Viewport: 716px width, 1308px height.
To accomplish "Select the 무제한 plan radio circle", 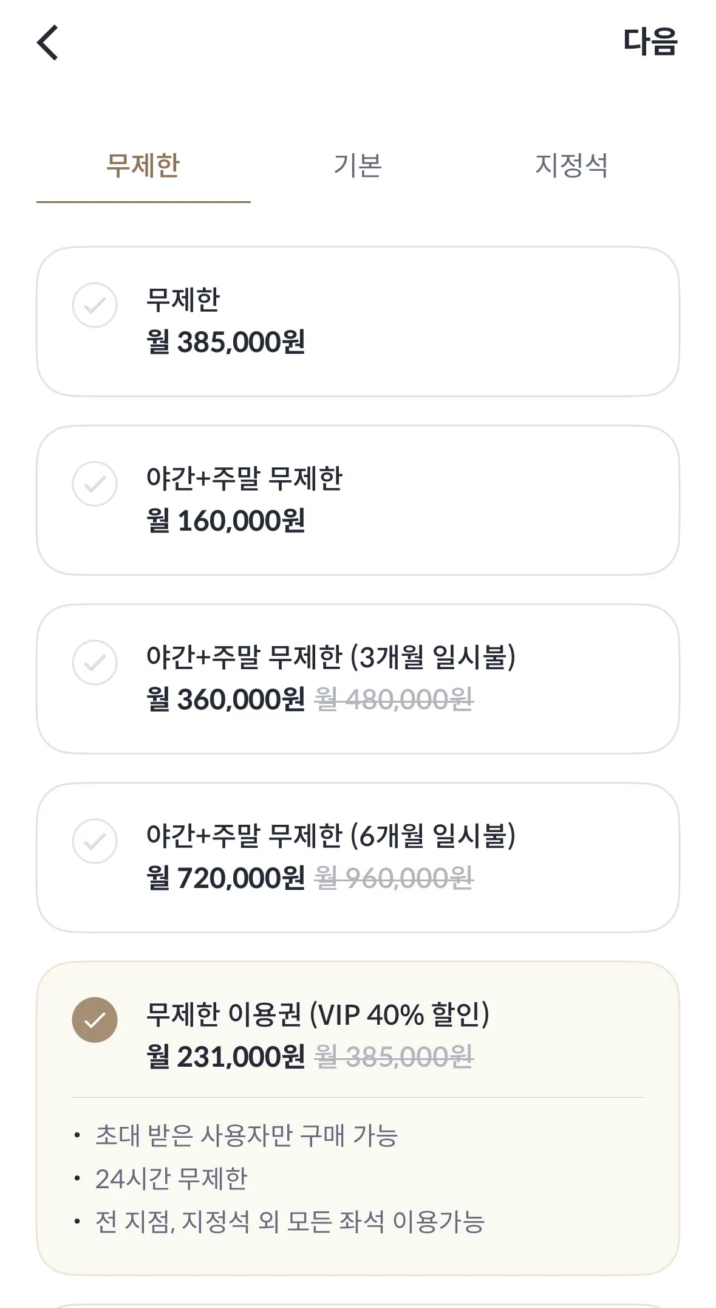I will pyautogui.click(x=95, y=305).
